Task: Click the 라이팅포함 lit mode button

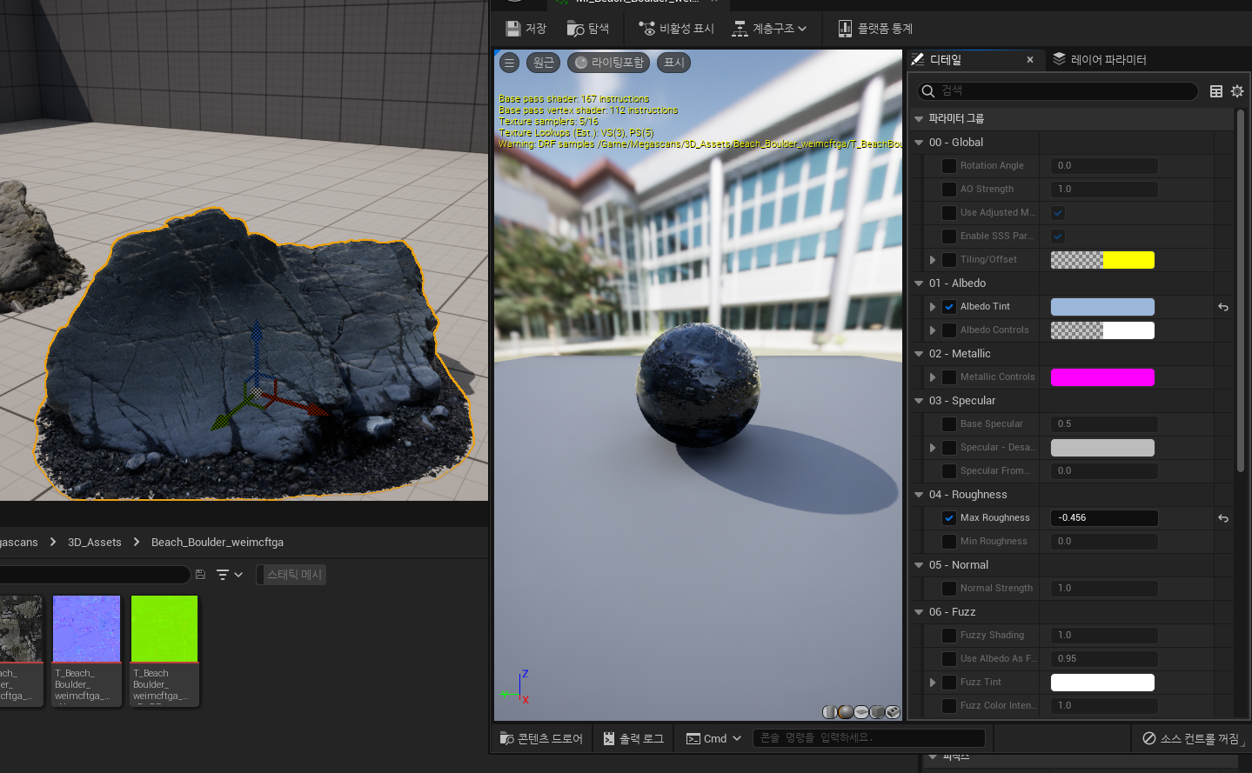Action: [609, 63]
